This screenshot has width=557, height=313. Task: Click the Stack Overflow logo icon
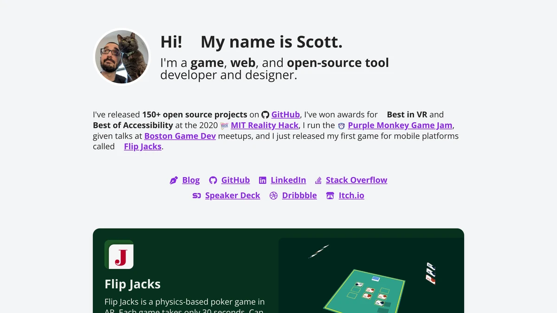tap(318, 180)
